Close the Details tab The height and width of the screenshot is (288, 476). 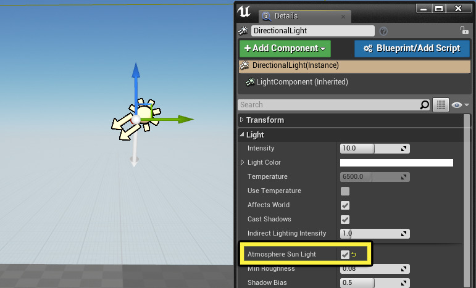(343, 17)
